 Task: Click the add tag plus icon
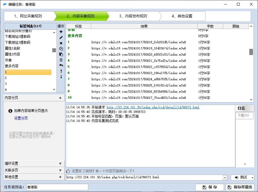(x=61, y=32)
